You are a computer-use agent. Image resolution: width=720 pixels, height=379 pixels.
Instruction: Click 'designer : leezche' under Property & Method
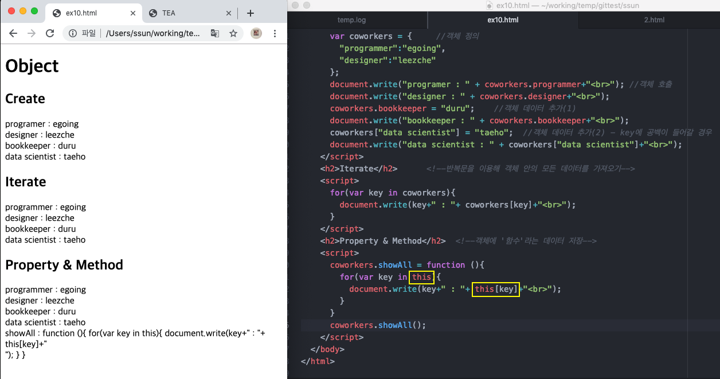click(40, 300)
